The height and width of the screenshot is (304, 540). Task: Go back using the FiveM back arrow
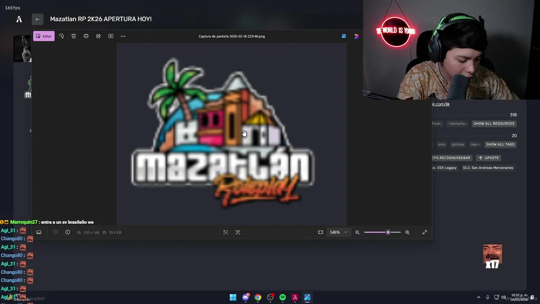coord(38,19)
